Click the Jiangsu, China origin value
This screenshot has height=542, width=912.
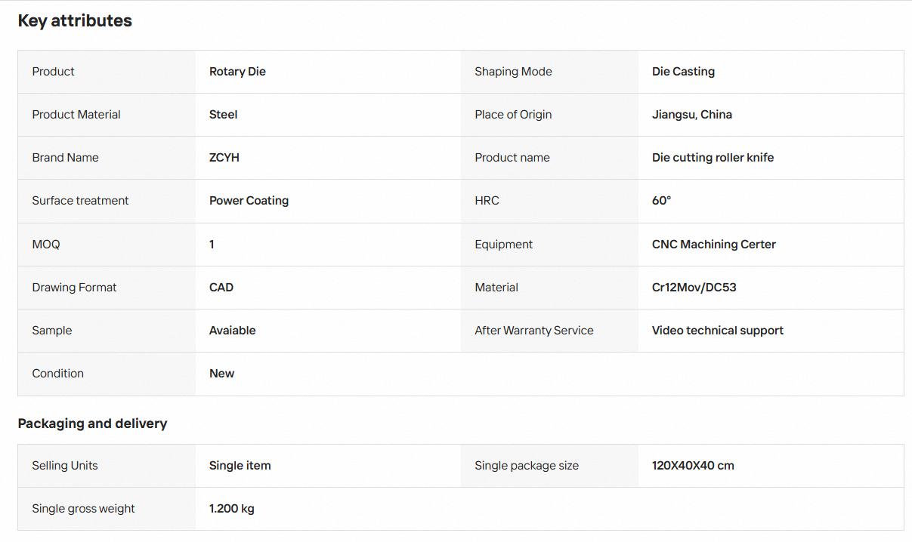point(691,115)
